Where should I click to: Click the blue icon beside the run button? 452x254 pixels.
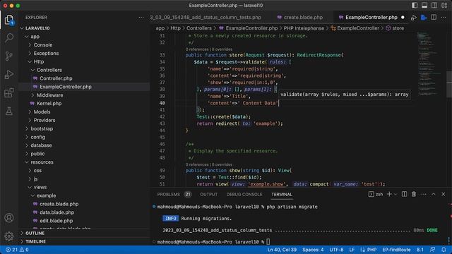point(424,18)
